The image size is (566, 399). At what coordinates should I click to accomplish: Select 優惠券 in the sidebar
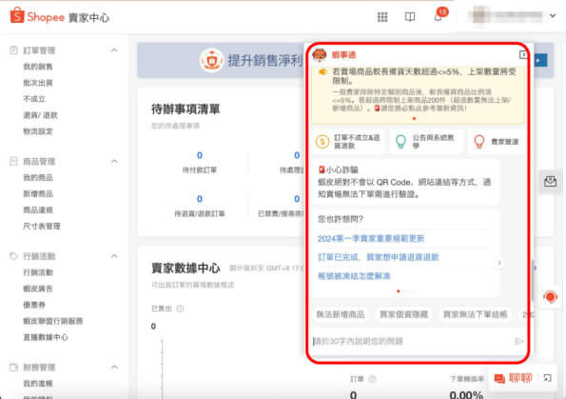[34, 305]
